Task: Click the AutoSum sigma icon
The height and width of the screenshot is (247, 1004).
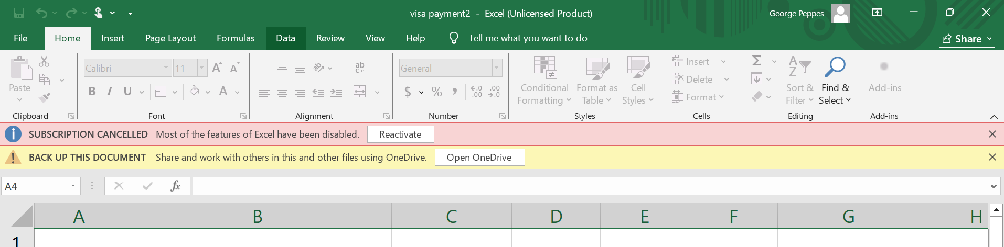Action: tap(757, 61)
